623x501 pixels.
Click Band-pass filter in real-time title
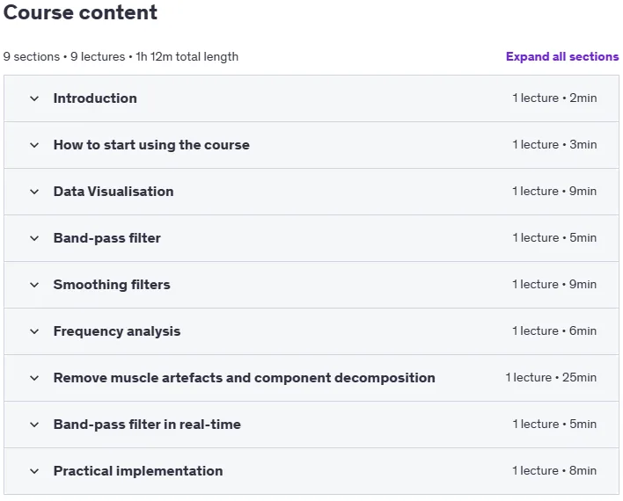[x=147, y=424]
